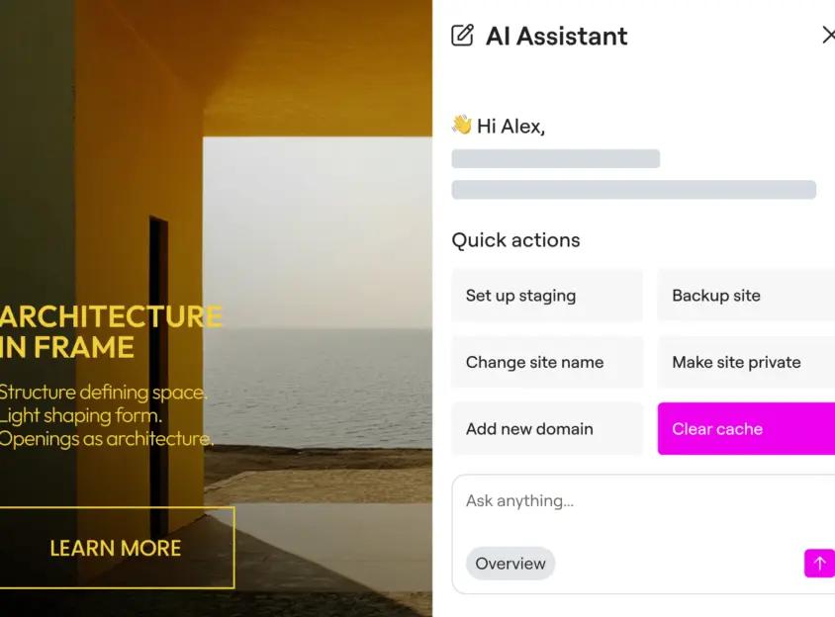
Task: Click the Hi Alex greeting text
Action: (x=510, y=126)
